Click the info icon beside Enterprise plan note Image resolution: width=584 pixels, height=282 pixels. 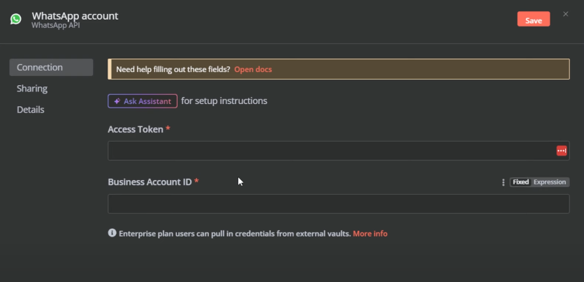112,233
